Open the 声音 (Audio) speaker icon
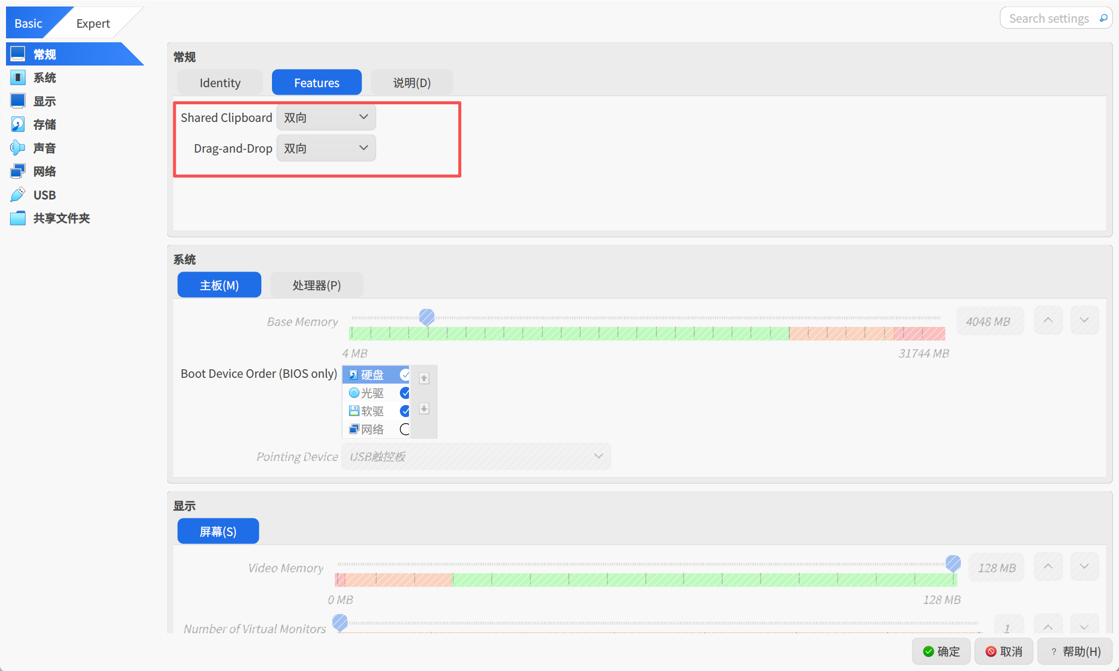The image size is (1119, 671). pyautogui.click(x=18, y=148)
